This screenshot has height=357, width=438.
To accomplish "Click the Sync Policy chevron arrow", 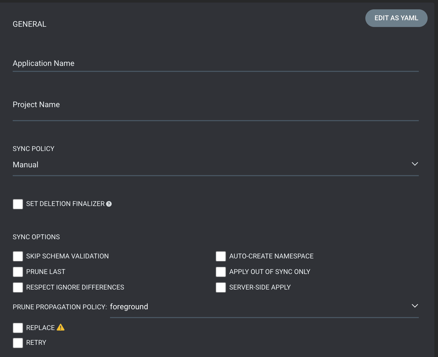I will 415,164.
